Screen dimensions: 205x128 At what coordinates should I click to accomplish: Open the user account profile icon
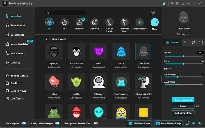click(164, 3)
